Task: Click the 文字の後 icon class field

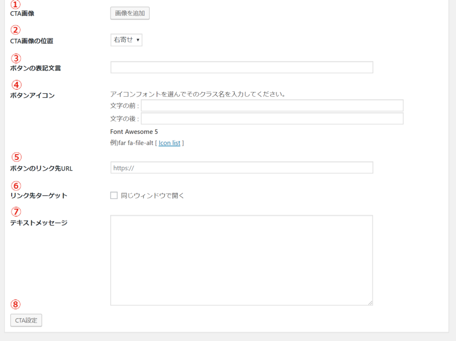Action: [272, 118]
